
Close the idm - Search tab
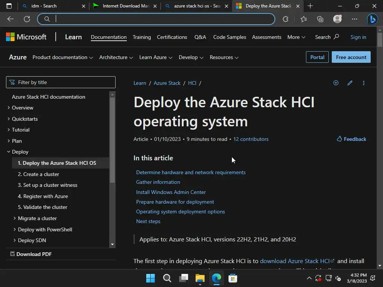pyautogui.click(x=83, y=6)
